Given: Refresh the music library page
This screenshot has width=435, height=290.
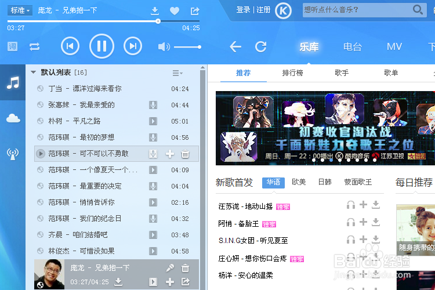Looking at the screenshot, I should [261, 46].
